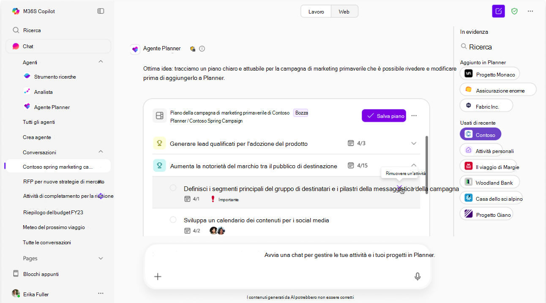Click the Ricerca magnifier in left sidebar
Viewport: 546px width, 303px height.
(x=16, y=30)
